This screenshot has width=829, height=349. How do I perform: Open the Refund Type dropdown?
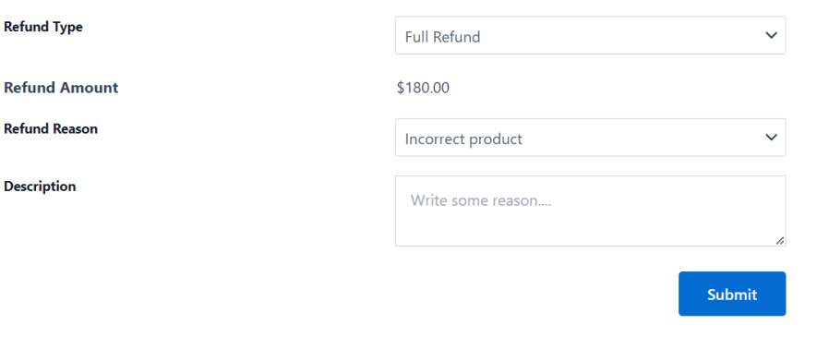[x=590, y=35]
